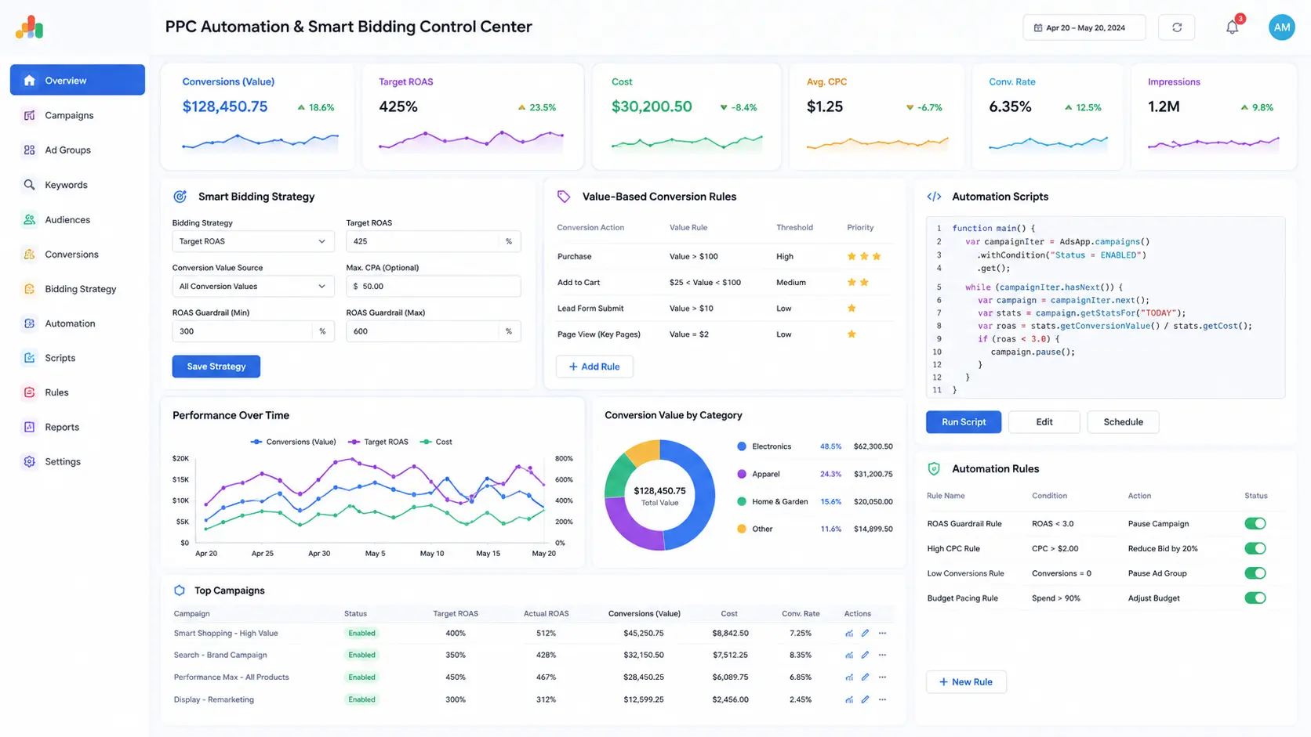
Task: Click the Target ROAS input field
Action: click(433, 241)
